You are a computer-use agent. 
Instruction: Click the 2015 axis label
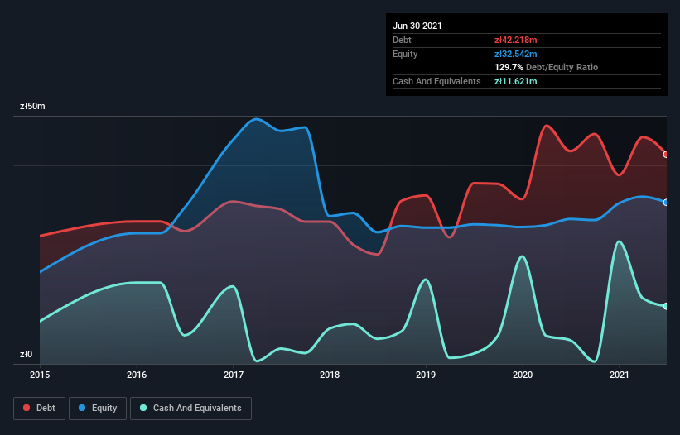(x=40, y=375)
